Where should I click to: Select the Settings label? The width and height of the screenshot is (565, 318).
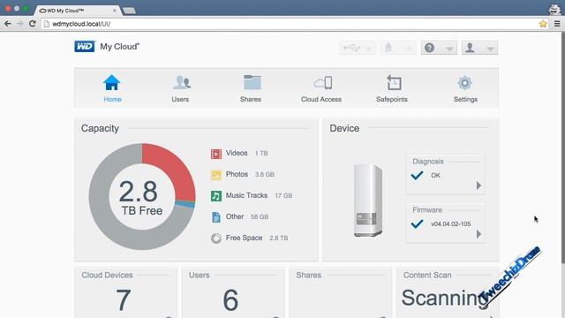coord(465,99)
